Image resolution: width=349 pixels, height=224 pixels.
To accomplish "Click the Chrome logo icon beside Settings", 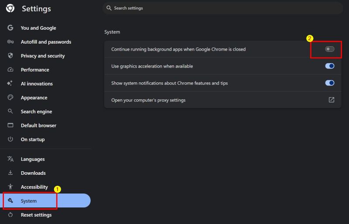I will [10, 8].
